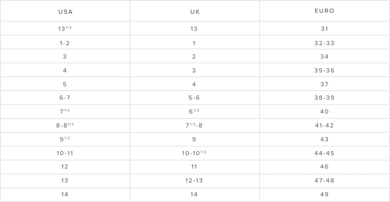Screen dimensions: 390x202
Task: Click the EURO 32-33 cell
Action: click(x=324, y=43)
